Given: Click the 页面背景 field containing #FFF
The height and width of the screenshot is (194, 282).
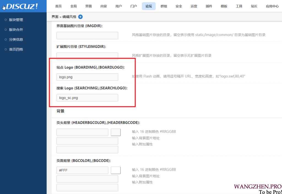Looking at the screenshot, I should (x=82, y=170).
